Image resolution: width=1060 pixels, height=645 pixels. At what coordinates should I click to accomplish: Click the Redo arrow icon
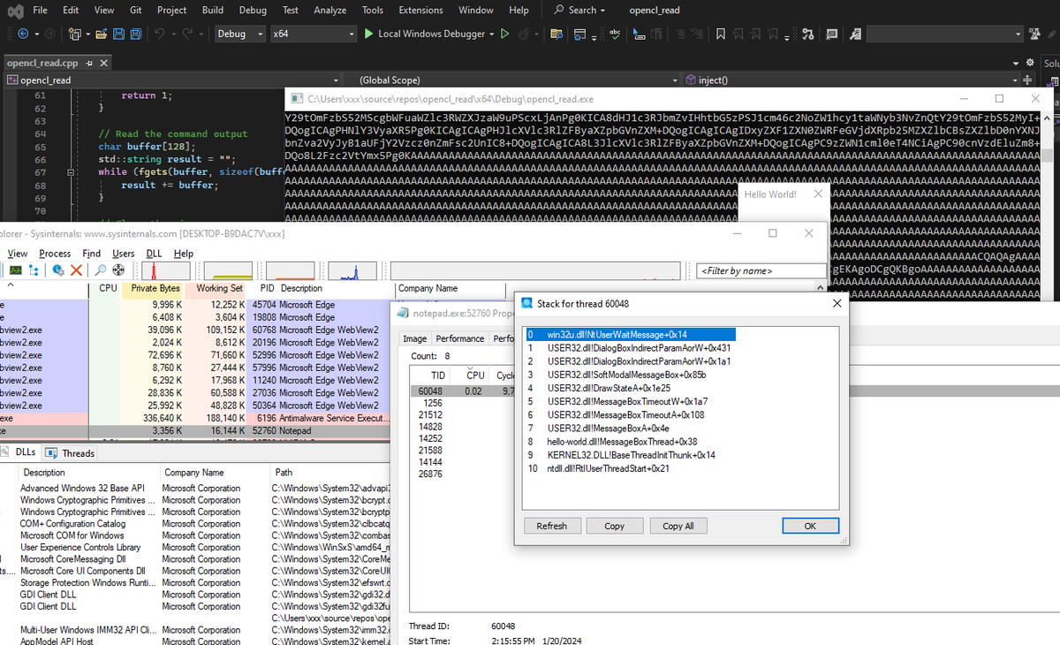point(189,34)
